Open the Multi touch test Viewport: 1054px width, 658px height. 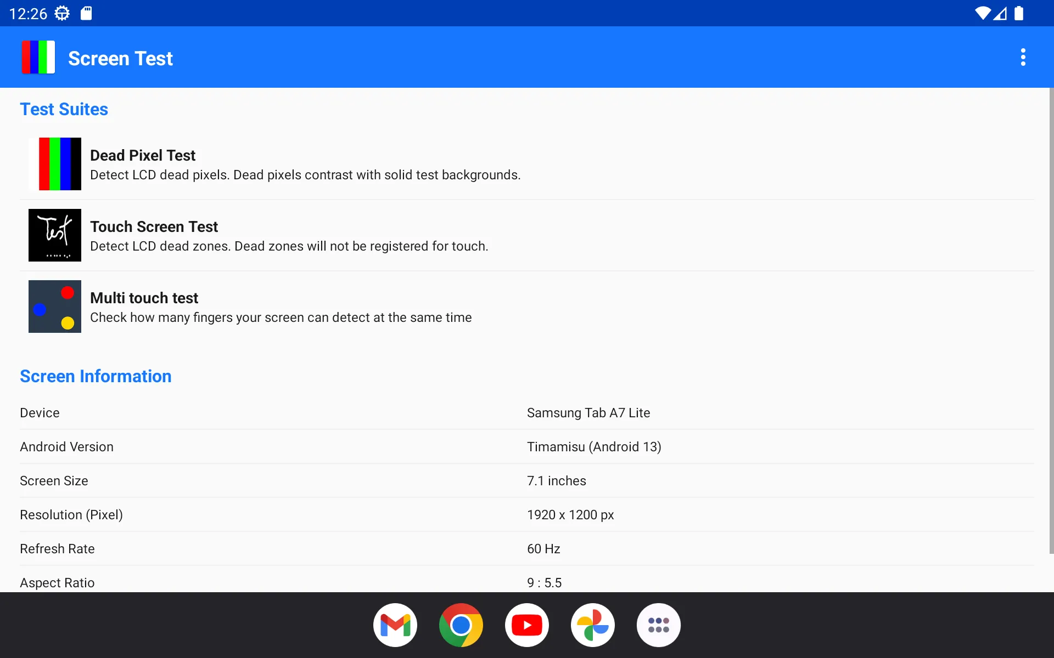tap(281, 307)
